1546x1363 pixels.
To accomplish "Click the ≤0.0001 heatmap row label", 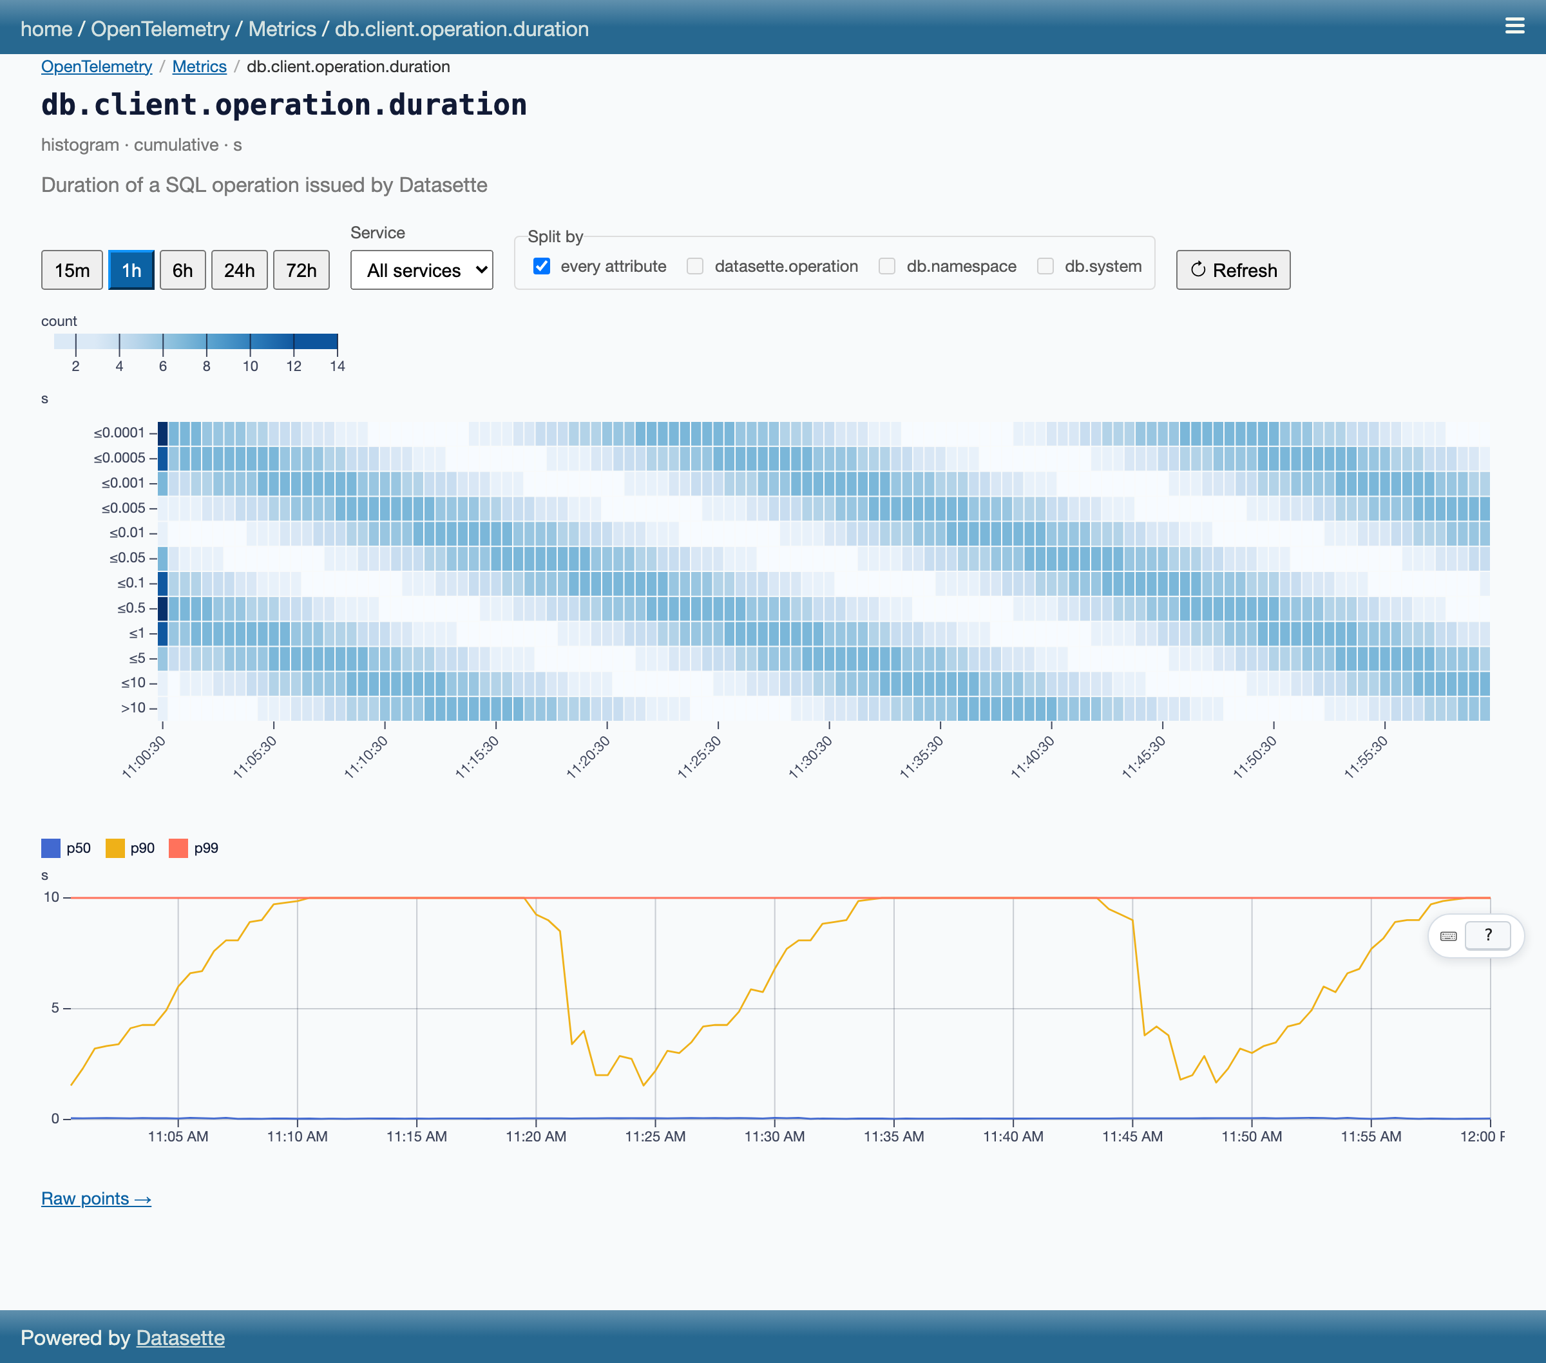I will click(x=119, y=433).
